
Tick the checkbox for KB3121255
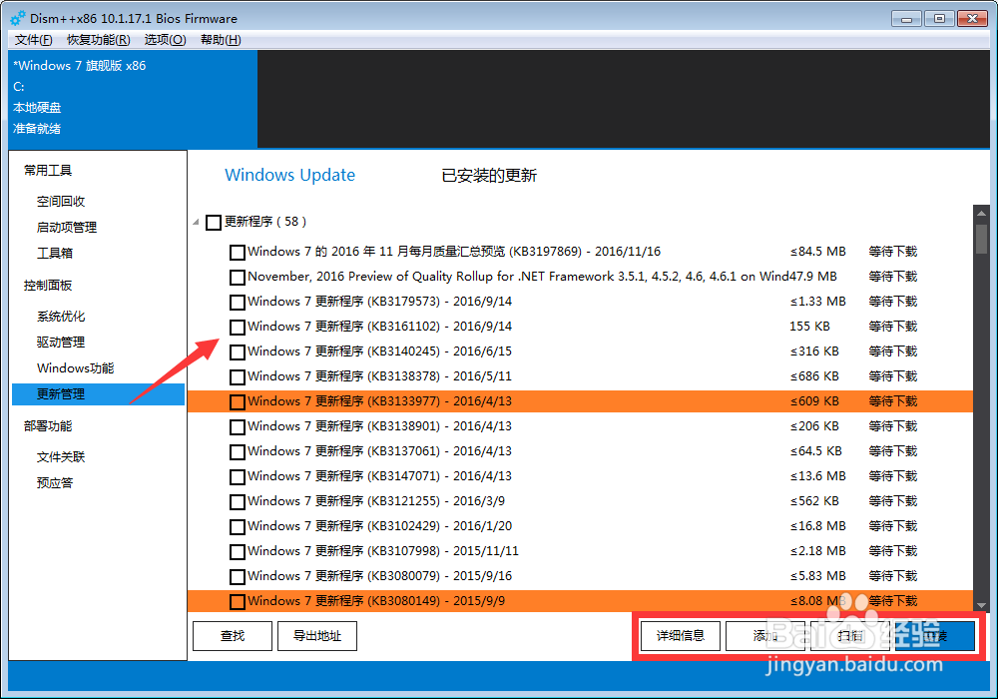pos(238,501)
